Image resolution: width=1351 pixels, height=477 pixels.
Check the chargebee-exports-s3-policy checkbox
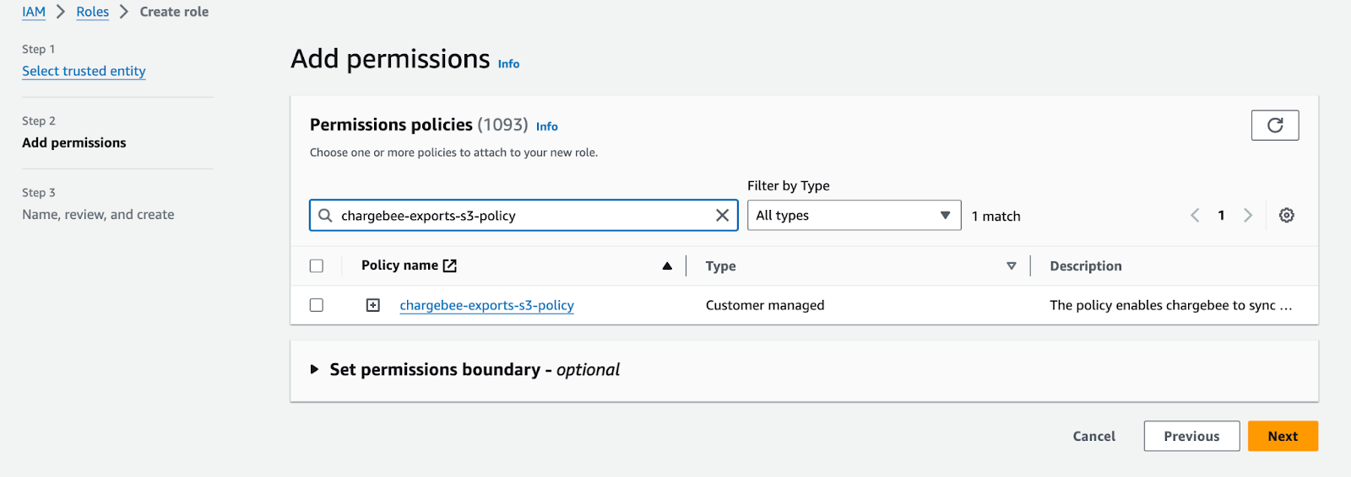[317, 305]
